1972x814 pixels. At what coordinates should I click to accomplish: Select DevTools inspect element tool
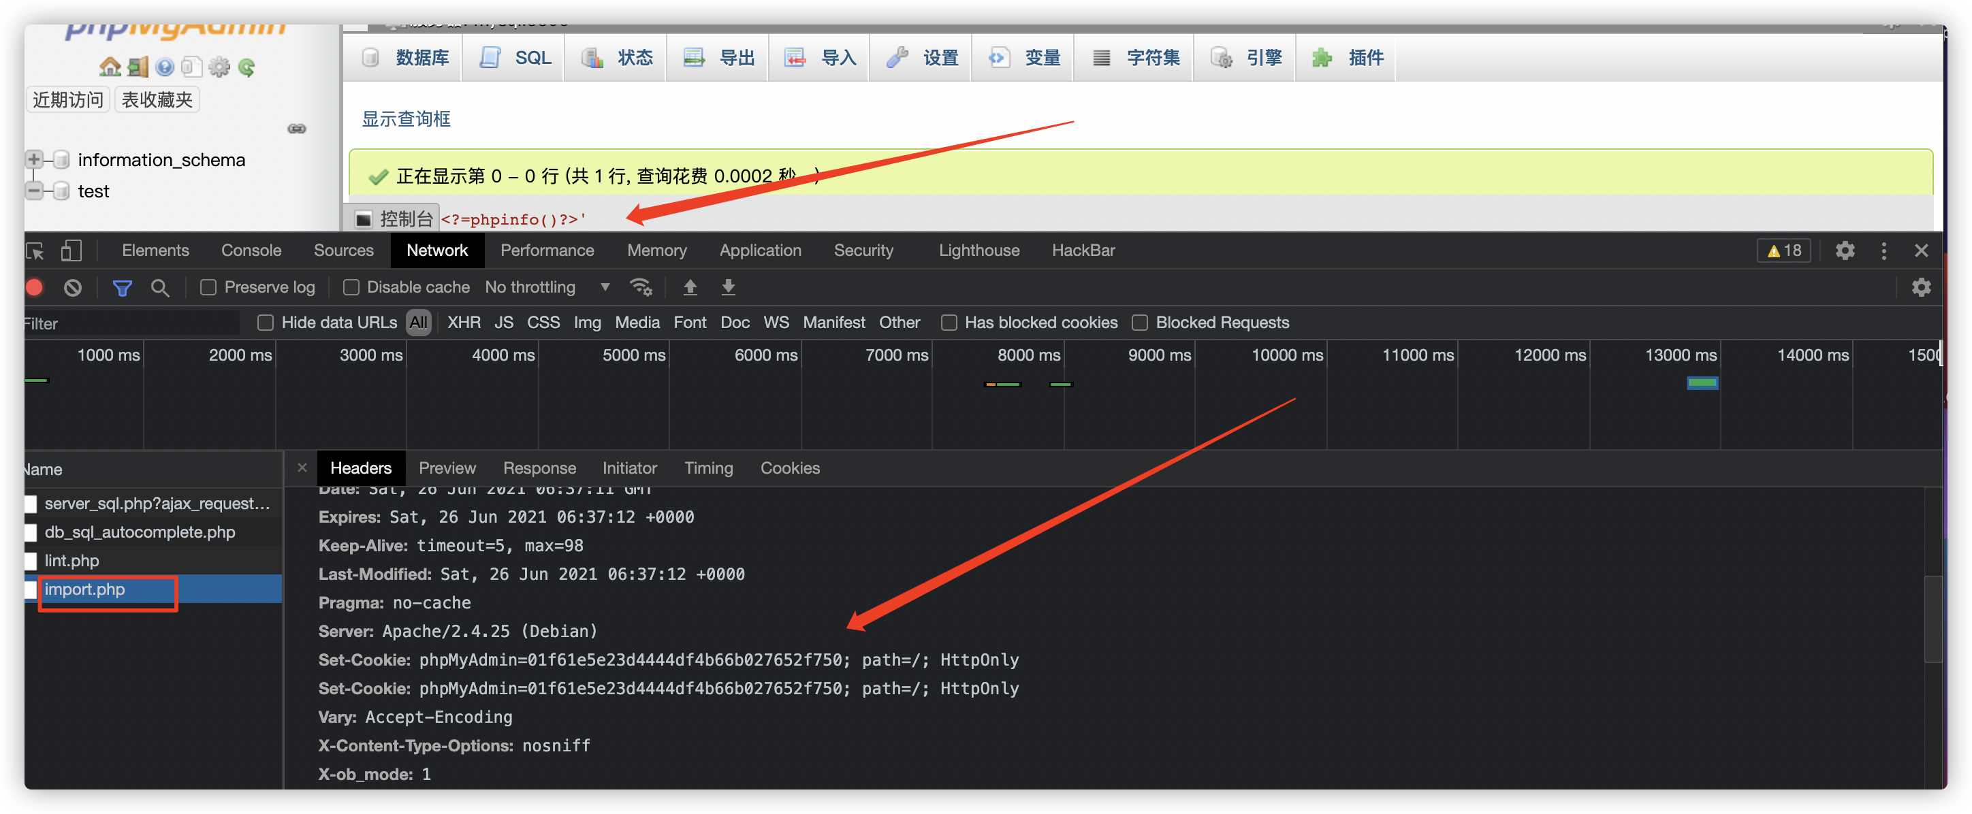35,251
